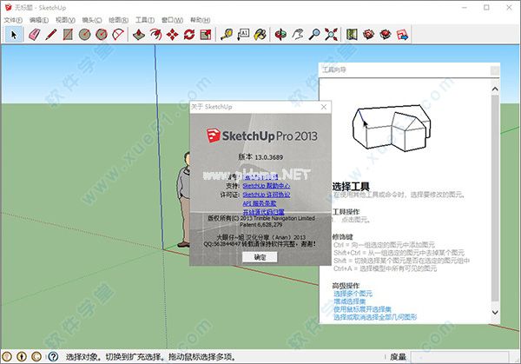Click the house illustration in 工具向导 panel
This screenshot has width=521, height=364.
click(392, 128)
